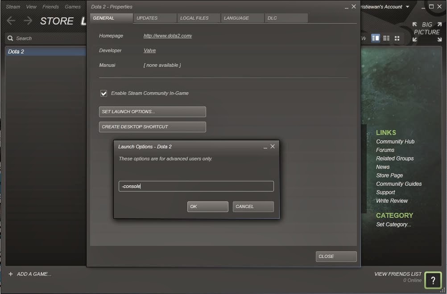
Task: Open the Language tab
Action: (242, 18)
